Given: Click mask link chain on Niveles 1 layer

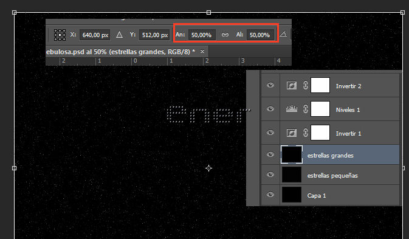Looking at the screenshot, I should point(306,109).
